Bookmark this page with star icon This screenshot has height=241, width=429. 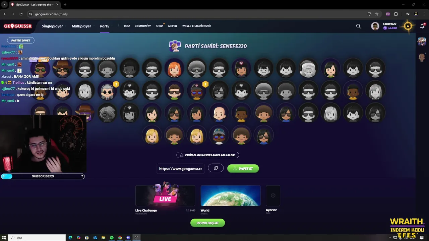click(x=377, y=14)
